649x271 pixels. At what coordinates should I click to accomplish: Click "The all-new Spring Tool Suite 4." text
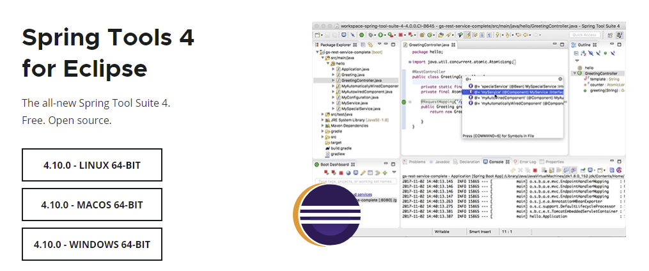[96, 103]
